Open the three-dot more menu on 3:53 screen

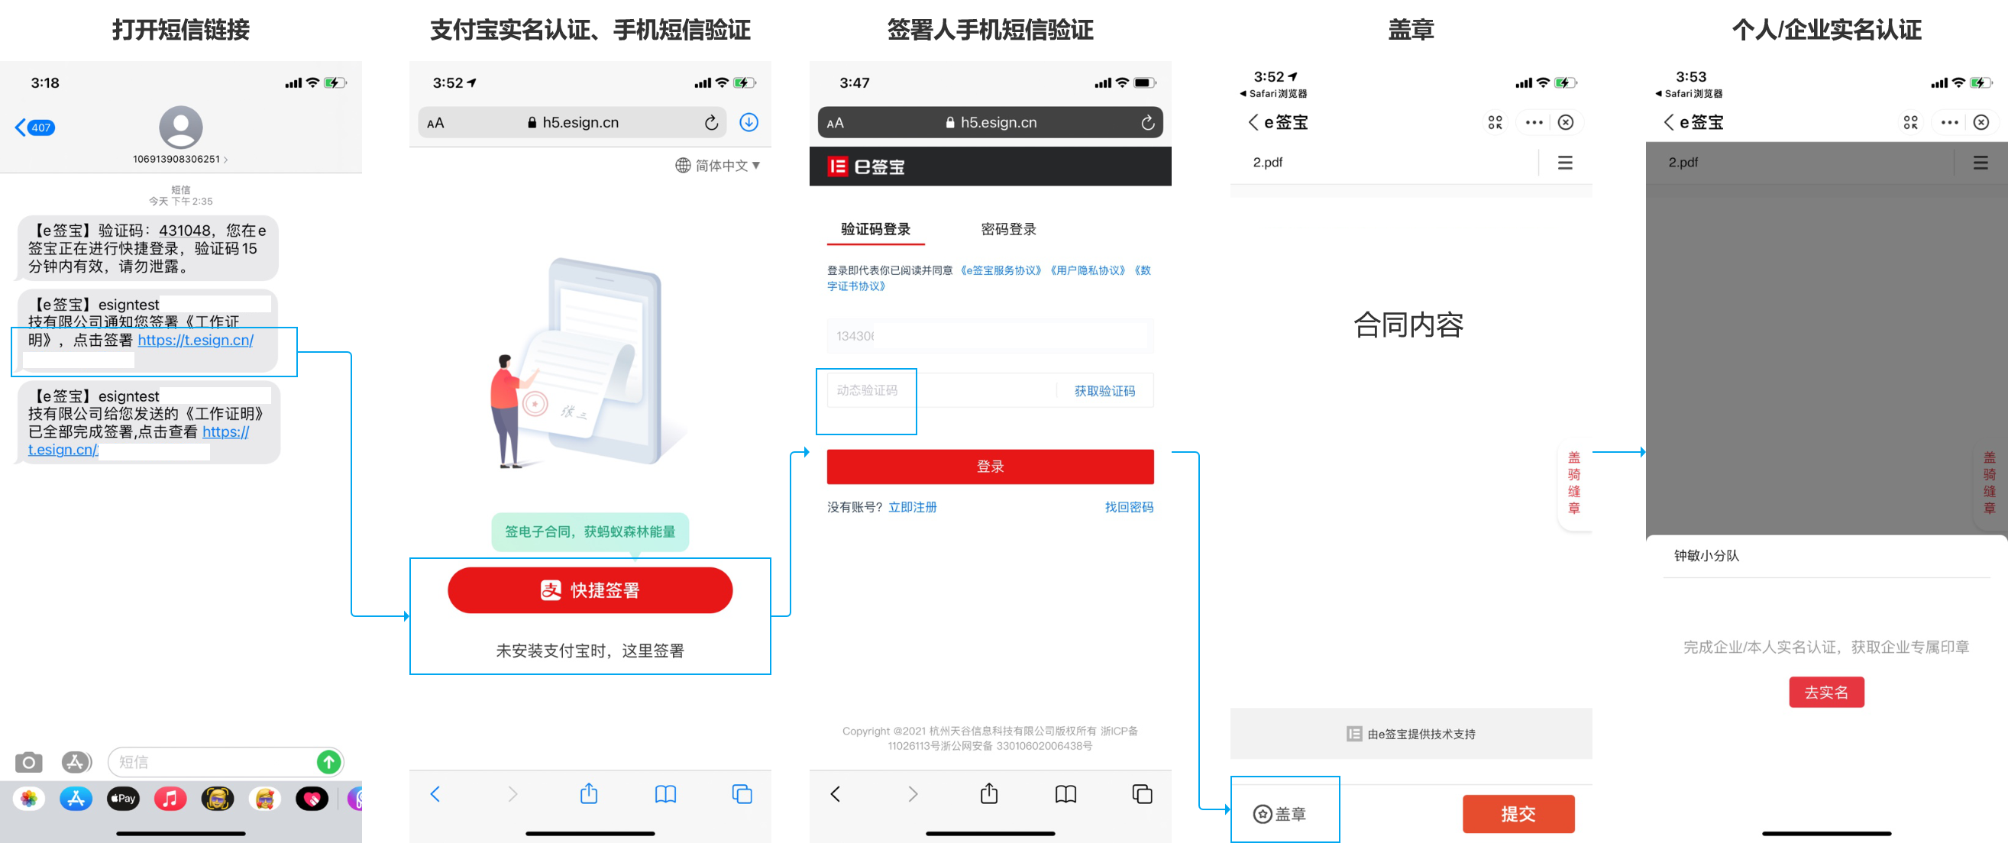[1949, 122]
